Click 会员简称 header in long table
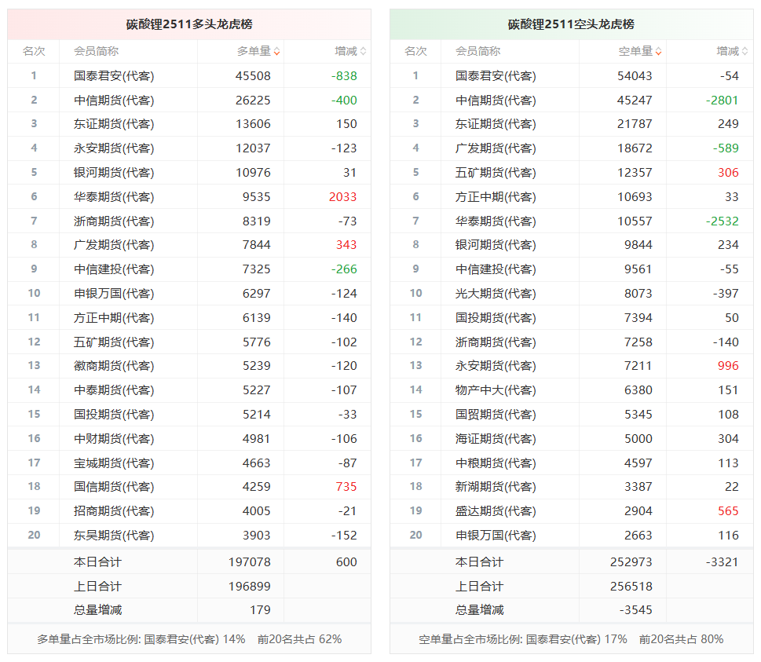761x662 pixels. pos(96,52)
